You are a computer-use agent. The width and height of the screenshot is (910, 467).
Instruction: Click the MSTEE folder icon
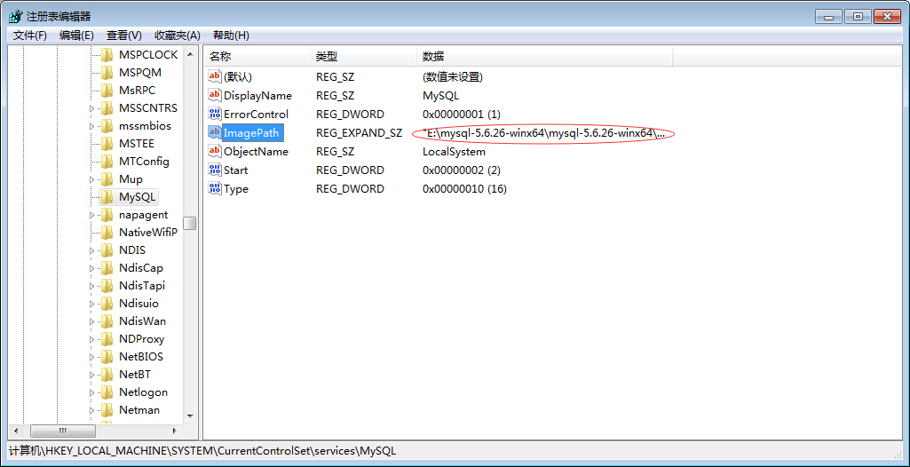(107, 143)
